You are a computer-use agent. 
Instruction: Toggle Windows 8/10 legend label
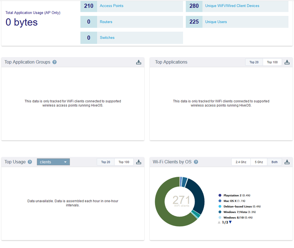tap(238, 217)
